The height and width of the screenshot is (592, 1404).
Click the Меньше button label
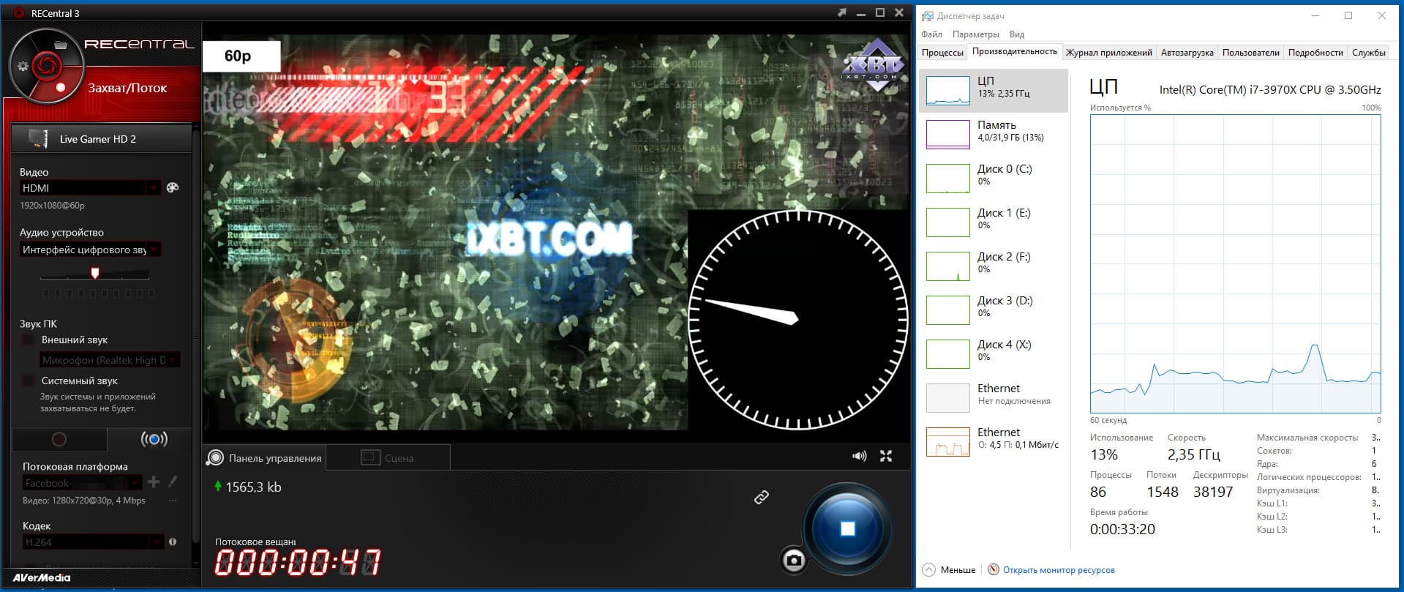coord(958,570)
